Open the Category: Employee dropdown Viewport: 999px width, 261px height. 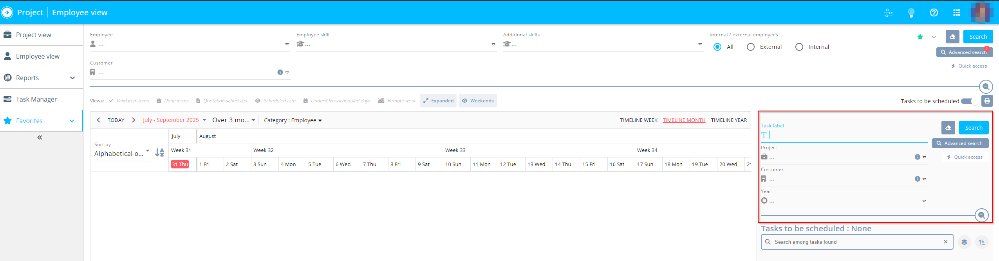(293, 120)
